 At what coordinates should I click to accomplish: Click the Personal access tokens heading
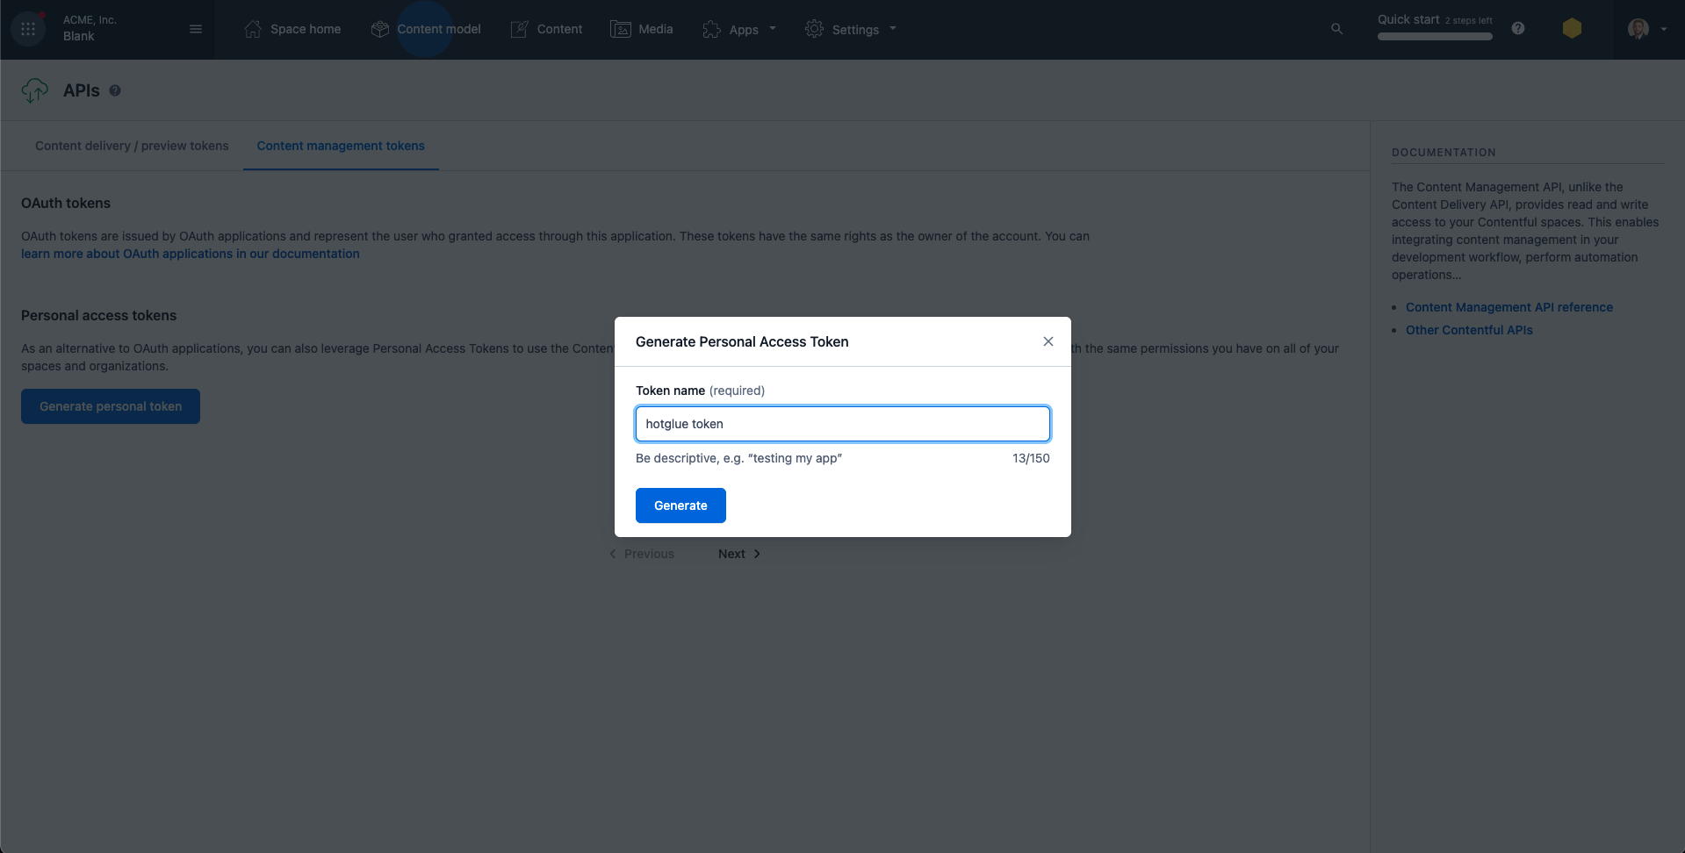[x=98, y=315]
